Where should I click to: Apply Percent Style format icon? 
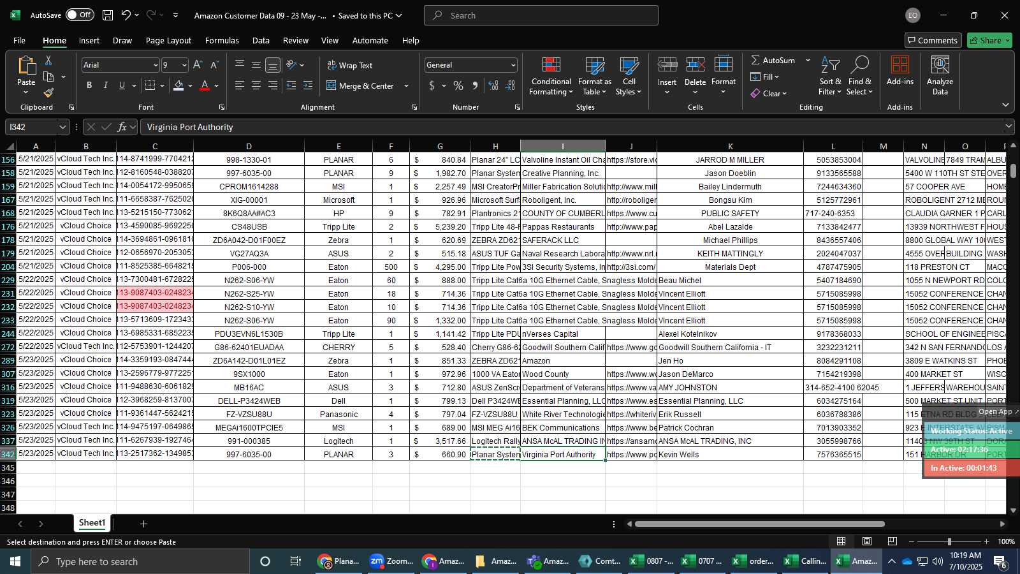pos(458,85)
